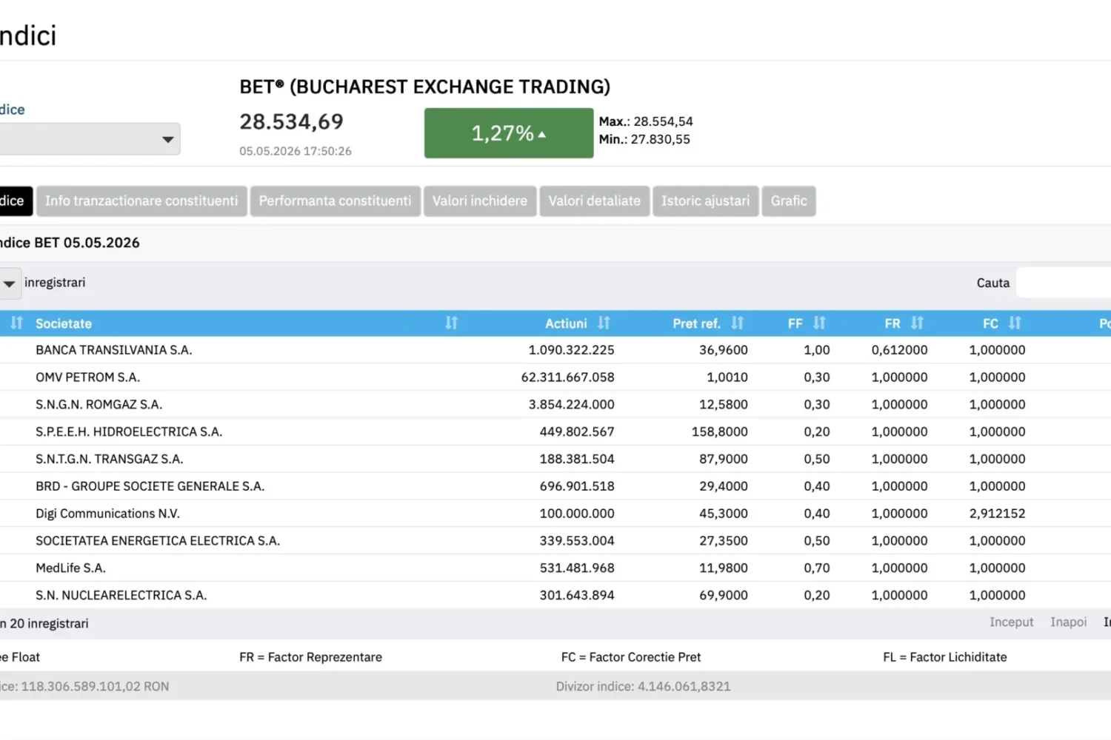
Task: Select the MedLife S.A. company name
Action: (x=71, y=568)
